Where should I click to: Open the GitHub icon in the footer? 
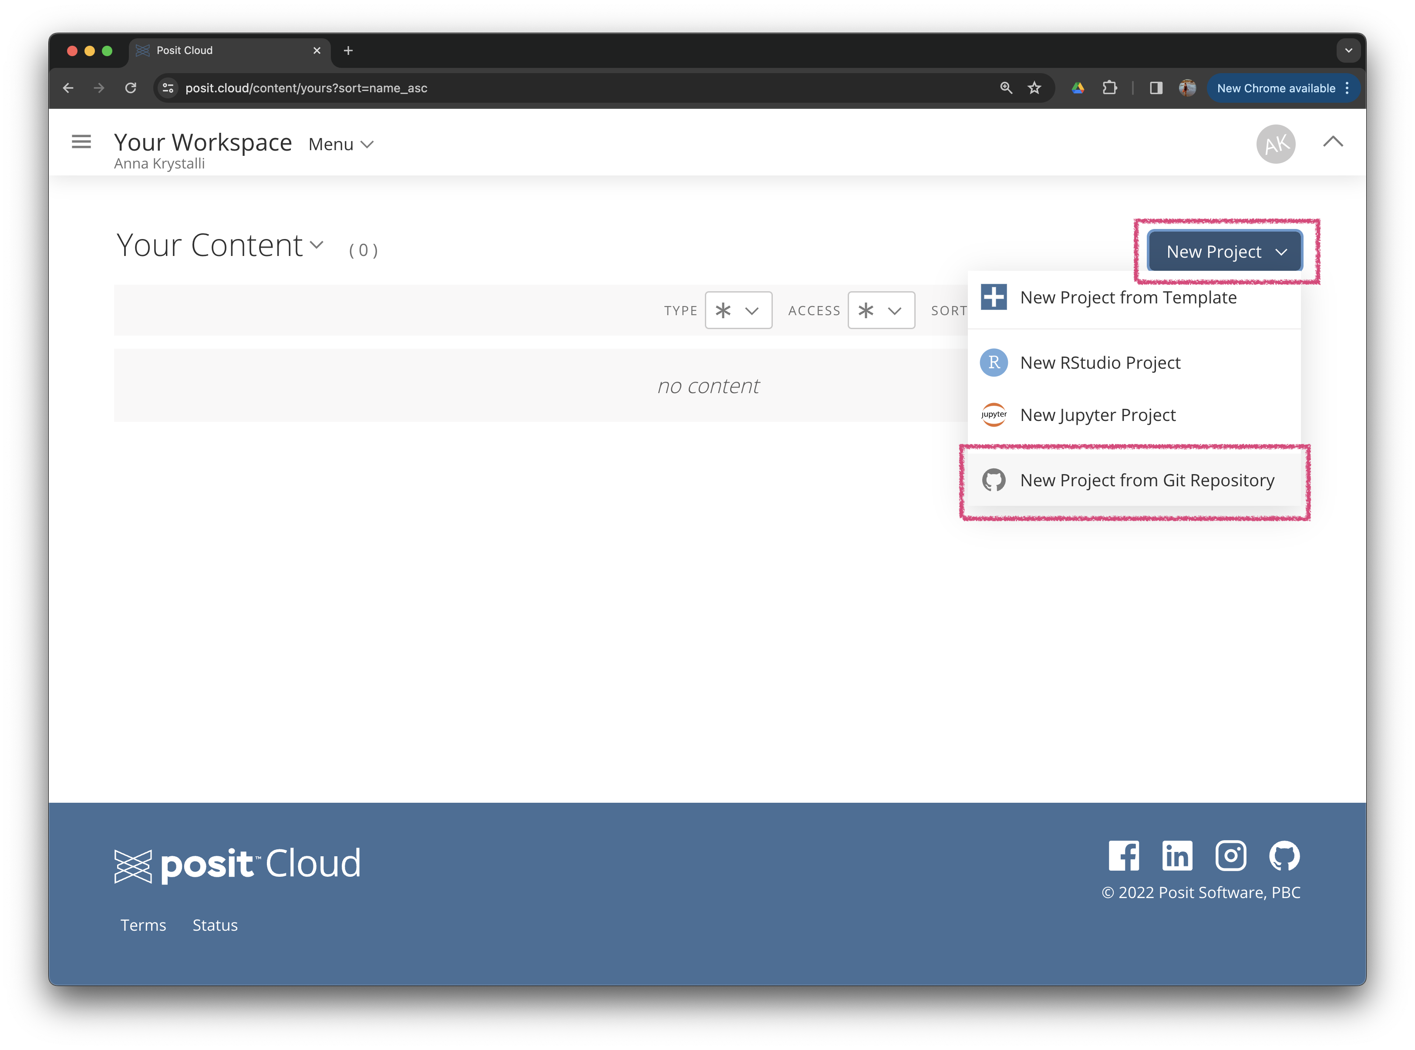[1284, 855]
